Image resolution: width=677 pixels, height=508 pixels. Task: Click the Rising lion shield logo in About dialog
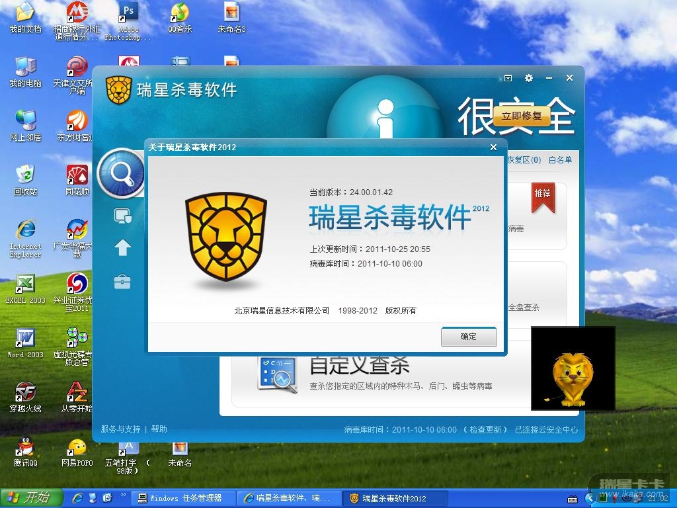[x=226, y=237]
